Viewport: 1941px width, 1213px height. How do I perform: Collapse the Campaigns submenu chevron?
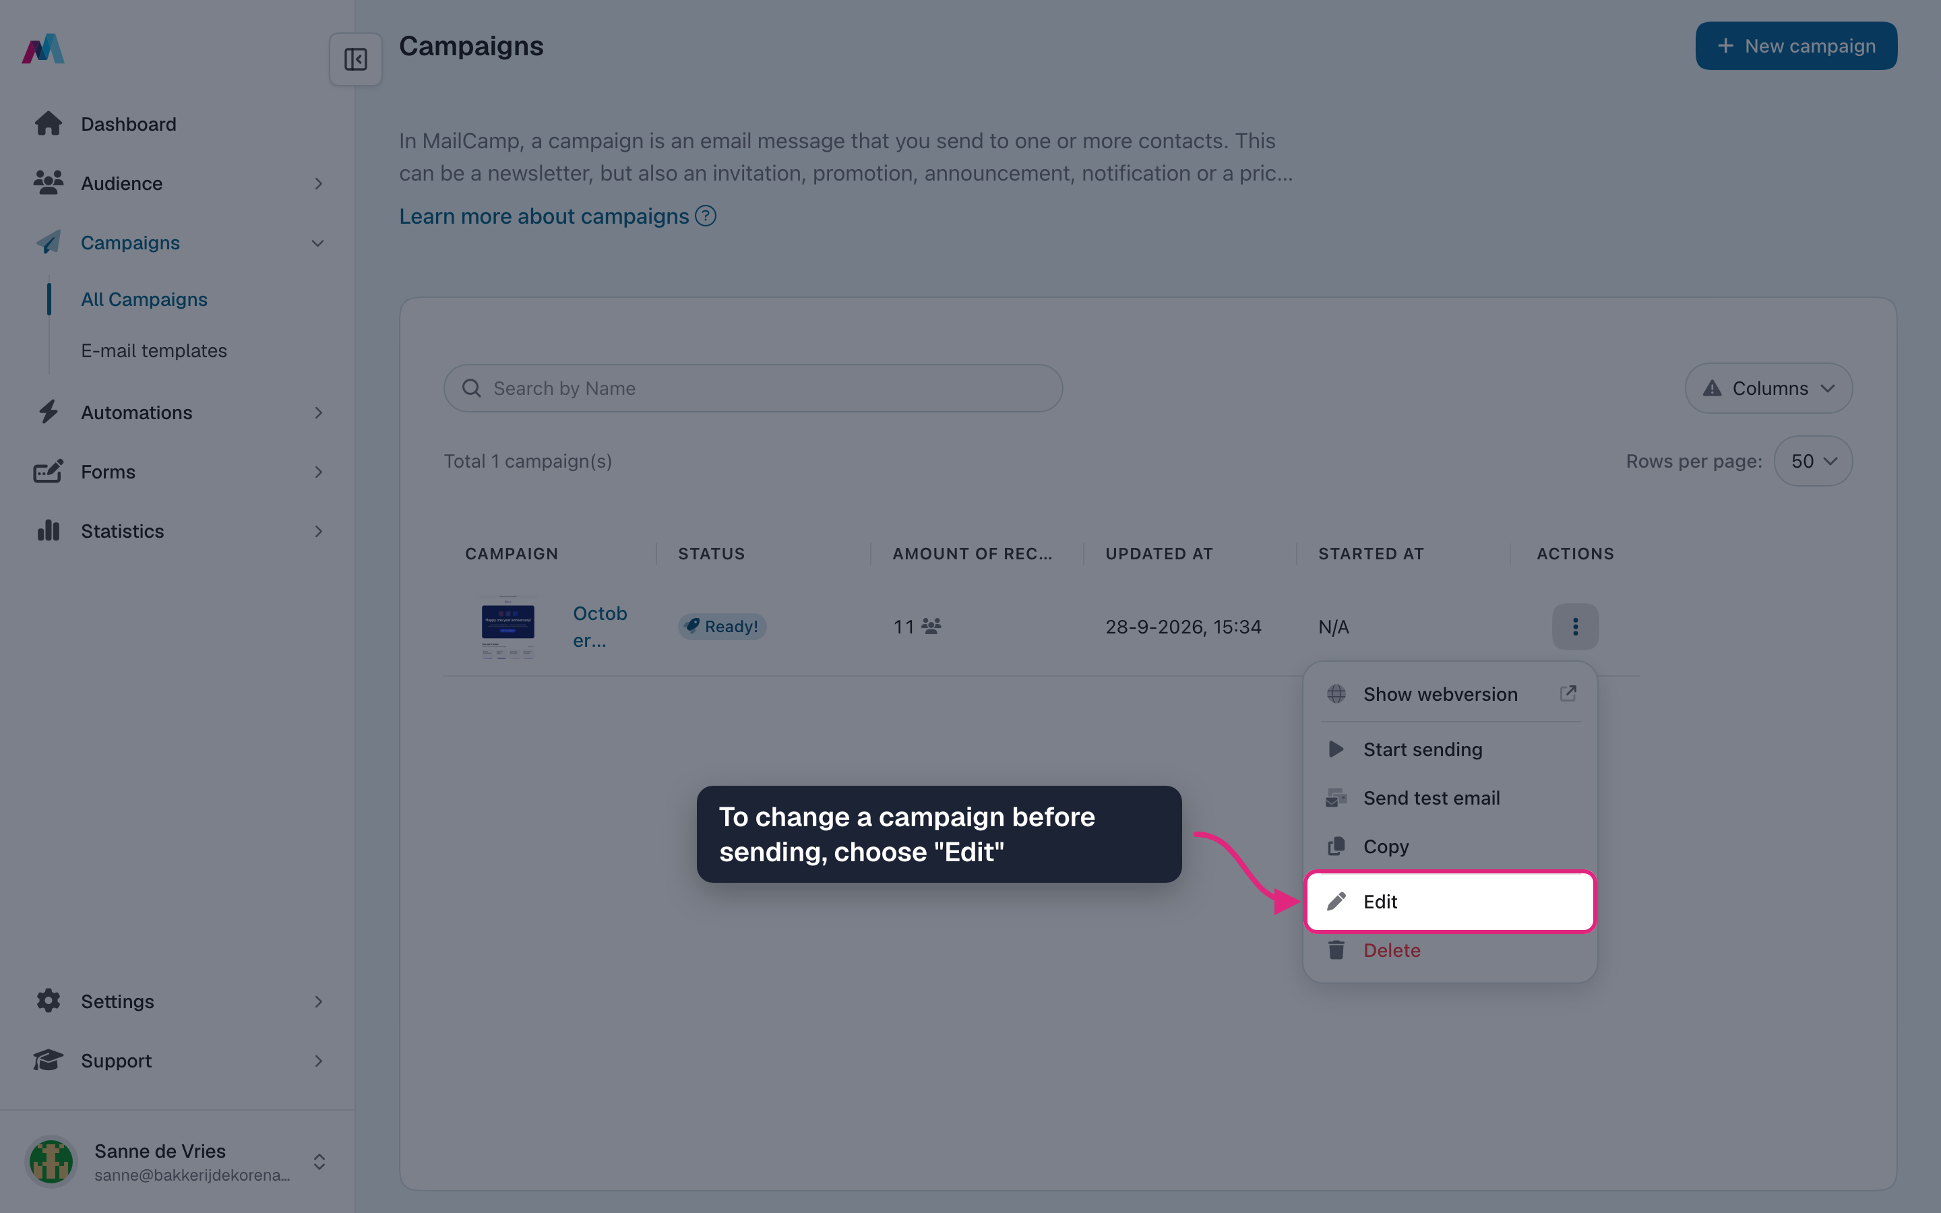(x=318, y=243)
